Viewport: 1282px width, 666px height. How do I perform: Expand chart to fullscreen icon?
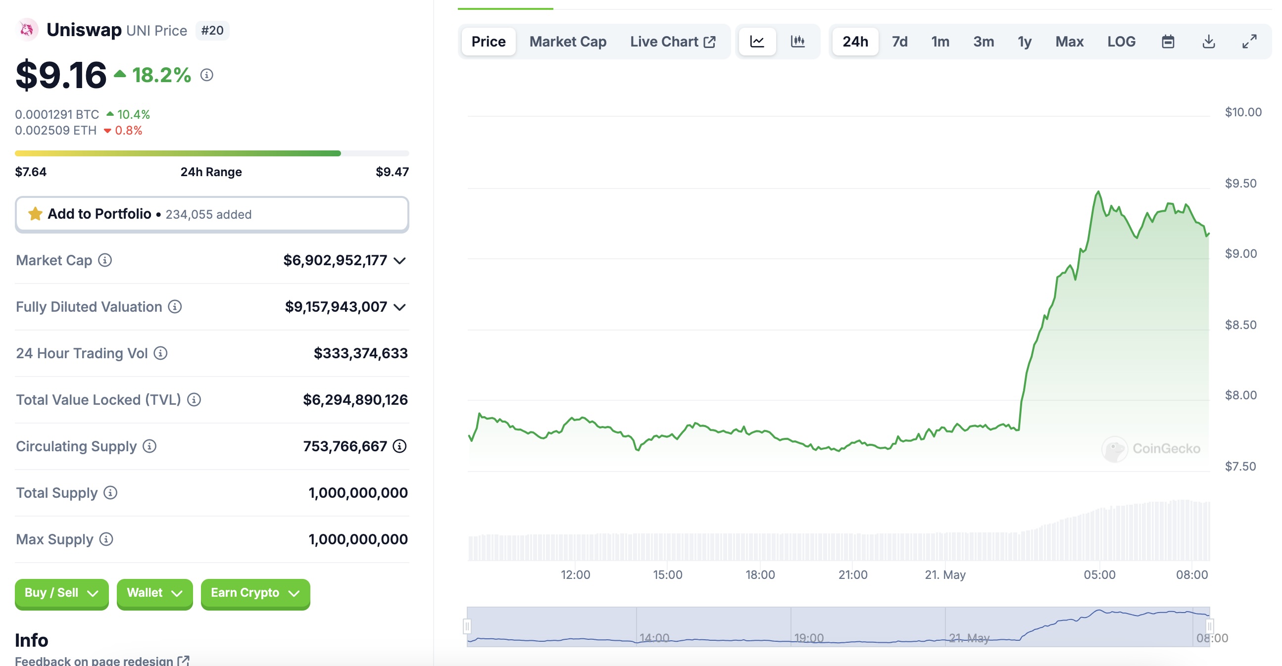1250,41
